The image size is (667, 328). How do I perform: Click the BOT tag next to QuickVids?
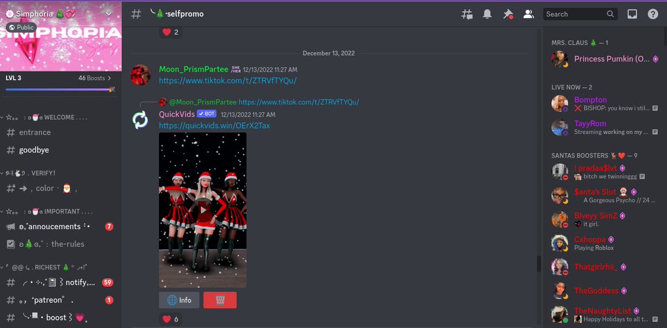(x=207, y=114)
